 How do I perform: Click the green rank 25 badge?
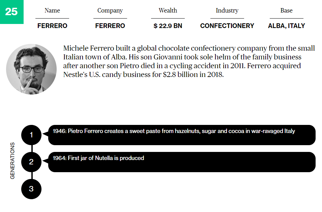tap(11, 12)
